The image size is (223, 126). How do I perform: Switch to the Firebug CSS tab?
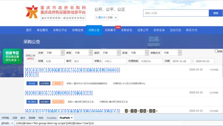(15, 118)
